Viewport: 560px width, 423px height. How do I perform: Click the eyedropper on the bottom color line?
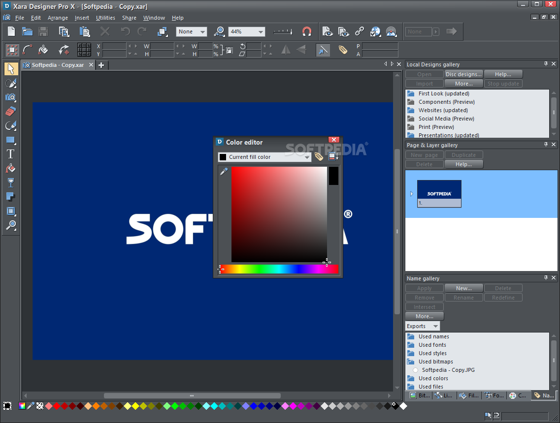[x=31, y=406]
